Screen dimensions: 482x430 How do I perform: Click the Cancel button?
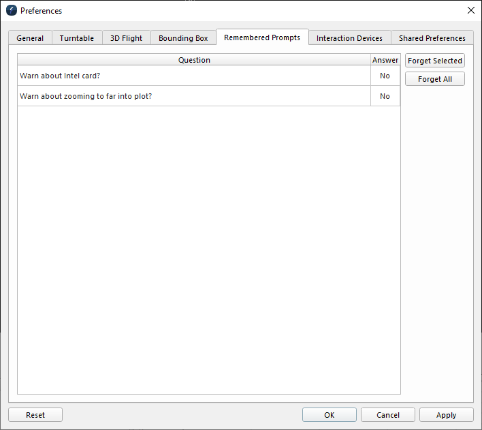[x=388, y=415]
